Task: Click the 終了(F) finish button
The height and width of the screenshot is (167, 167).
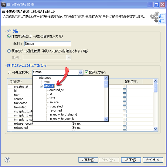Action: 131,160
